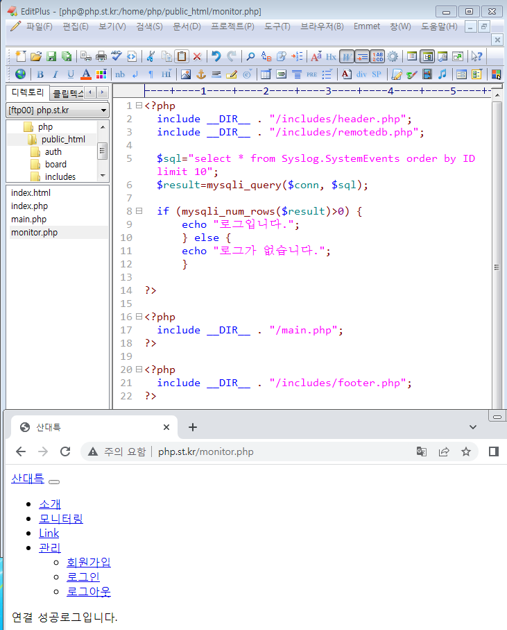Open the browser tab list chevron
Image resolution: width=507 pixels, height=630 pixels.
coord(473,427)
